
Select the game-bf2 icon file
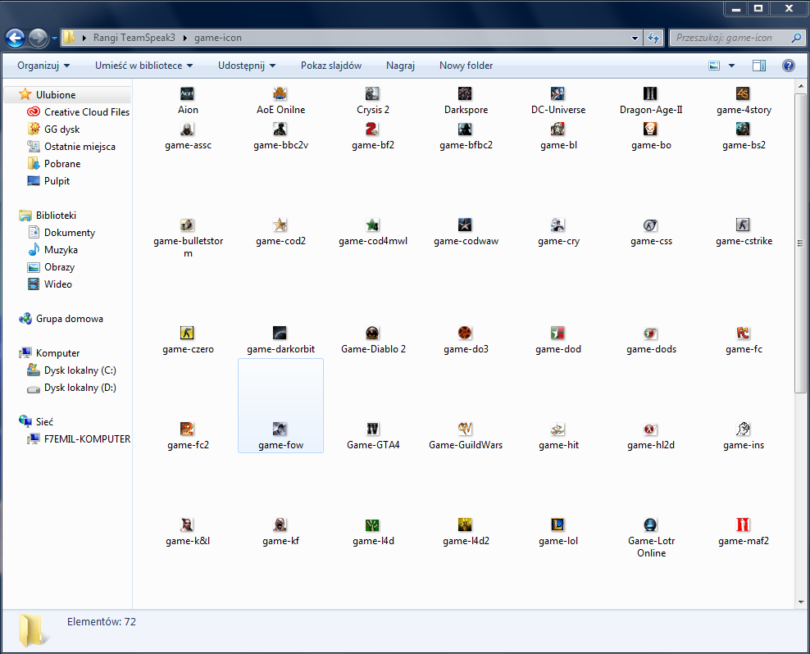pyautogui.click(x=372, y=136)
